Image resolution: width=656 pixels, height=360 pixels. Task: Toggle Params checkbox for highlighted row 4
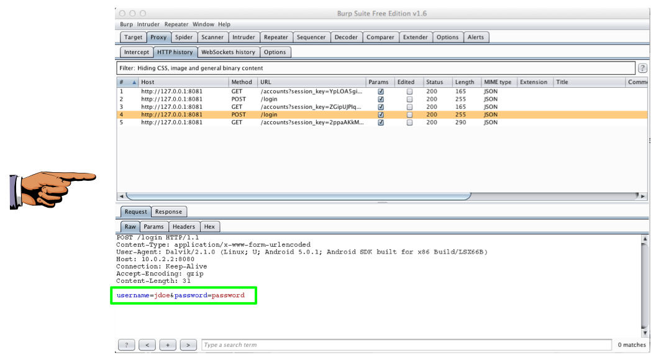click(x=381, y=115)
